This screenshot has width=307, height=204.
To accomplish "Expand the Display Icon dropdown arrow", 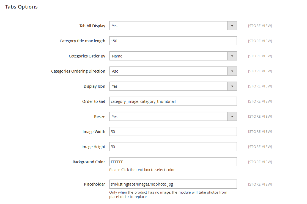I will (232, 86).
